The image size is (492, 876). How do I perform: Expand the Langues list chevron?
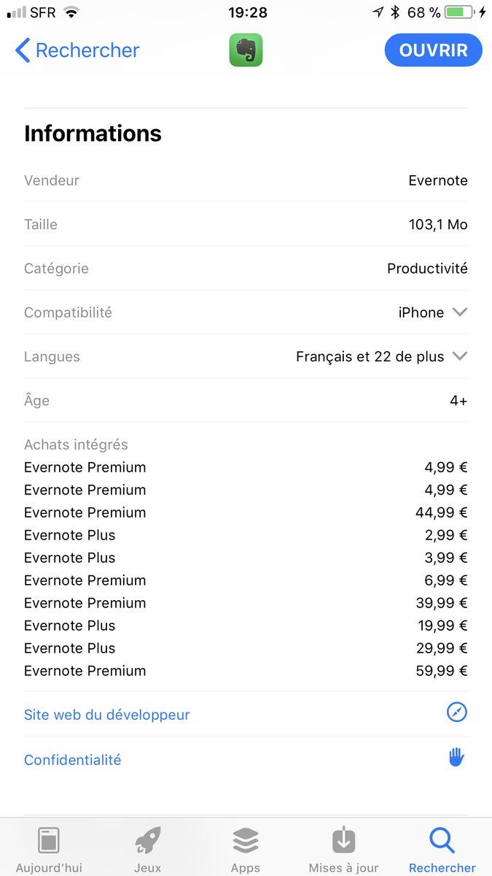tap(459, 356)
